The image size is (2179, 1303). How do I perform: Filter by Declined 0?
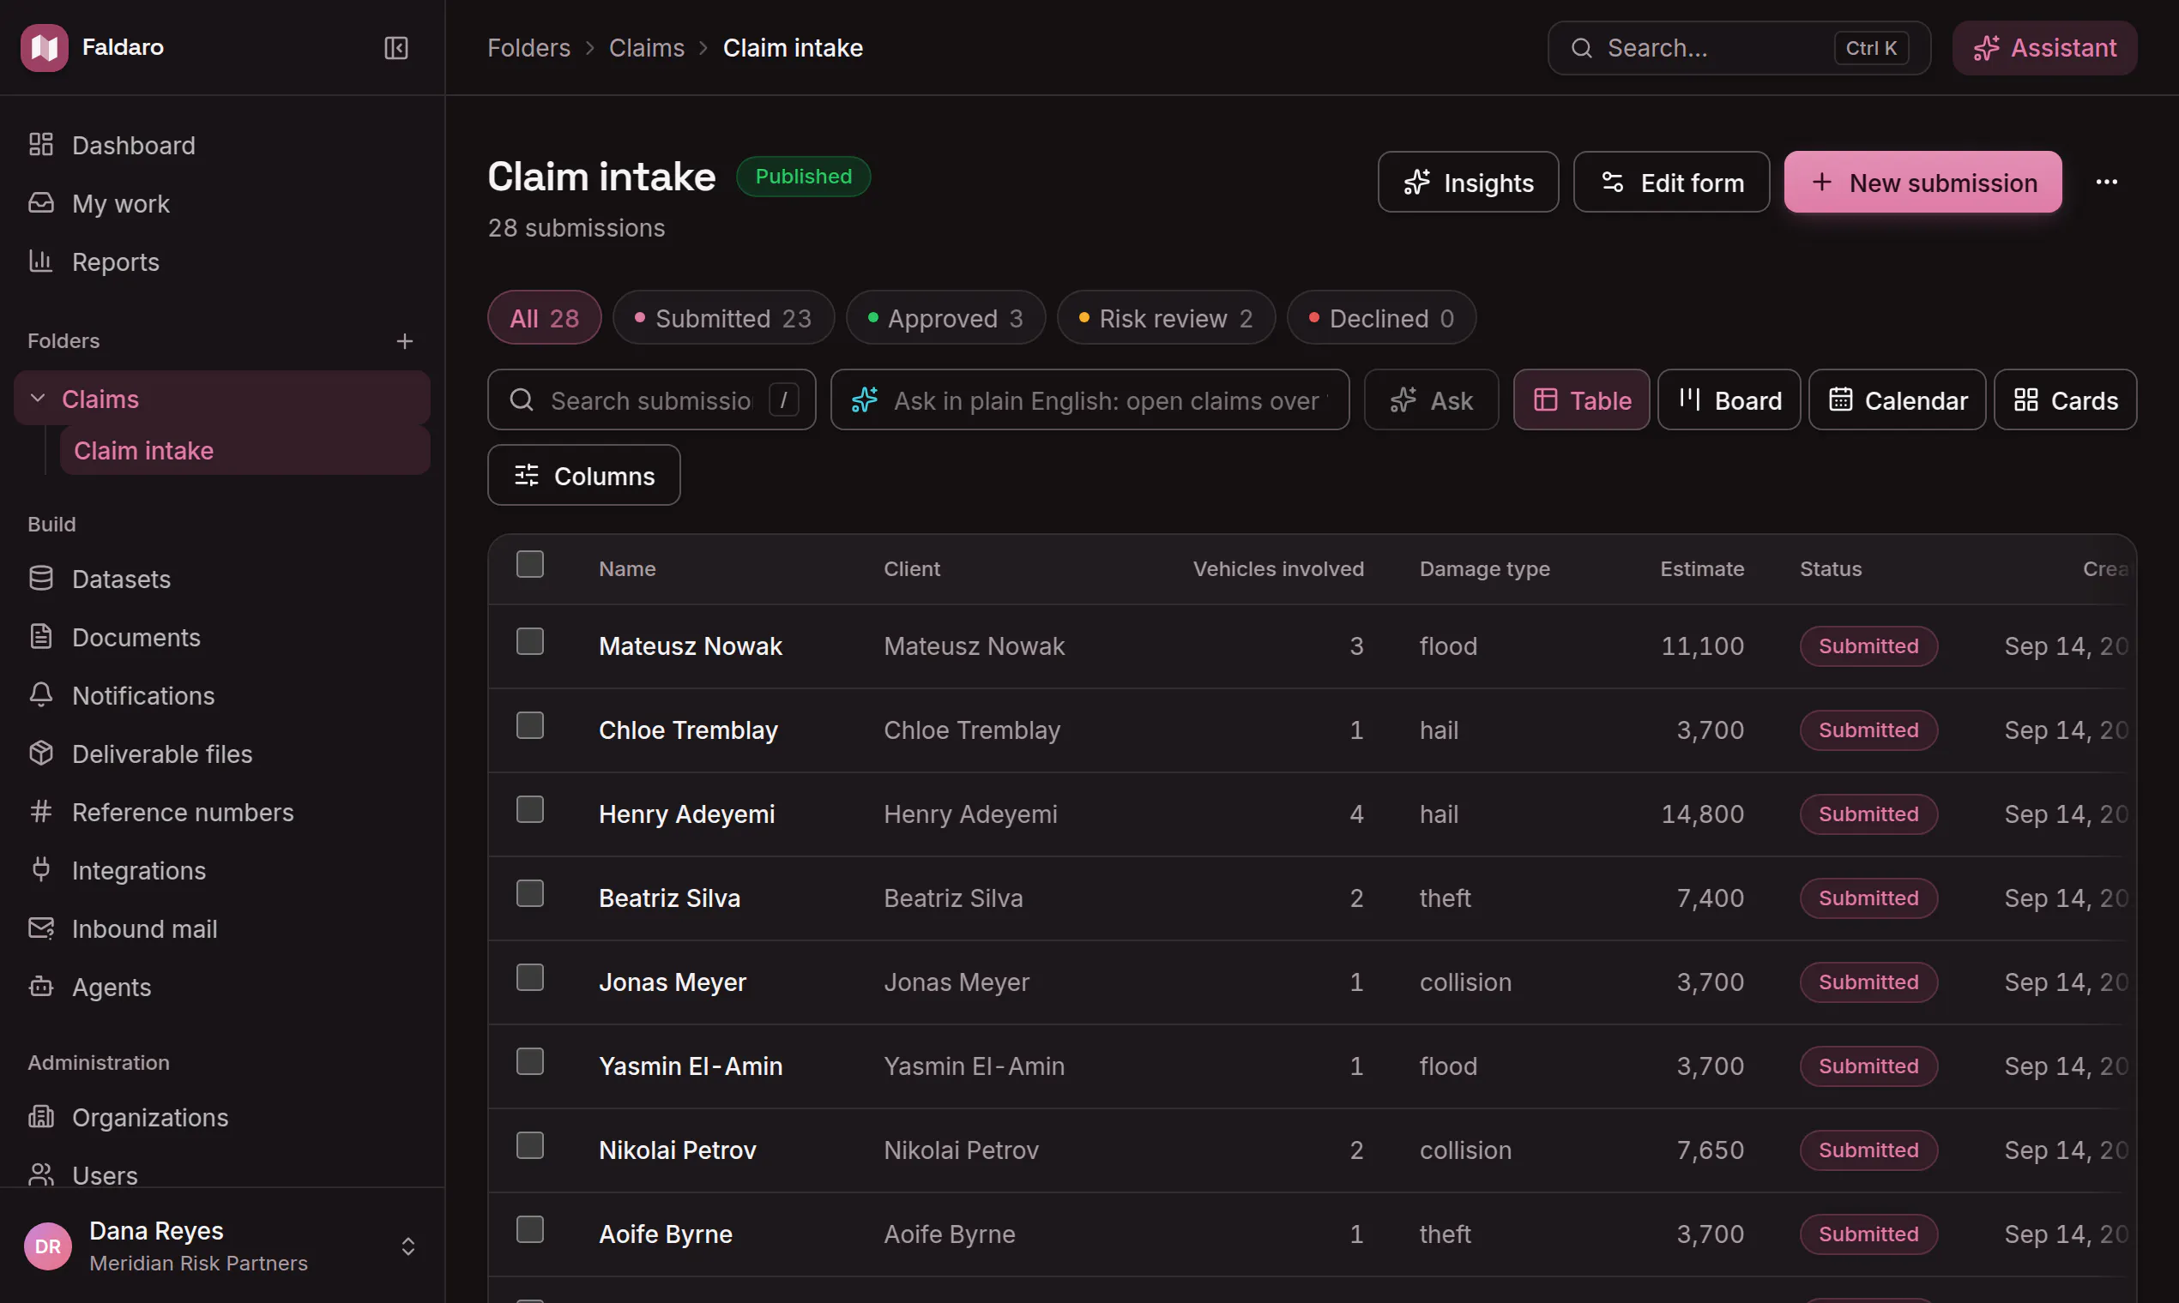pyautogui.click(x=1381, y=317)
